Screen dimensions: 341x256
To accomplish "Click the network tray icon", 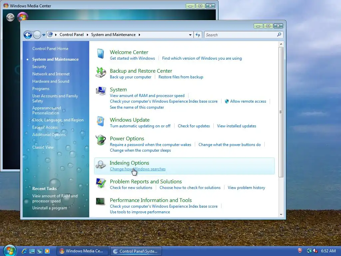I will coord(309,251).
